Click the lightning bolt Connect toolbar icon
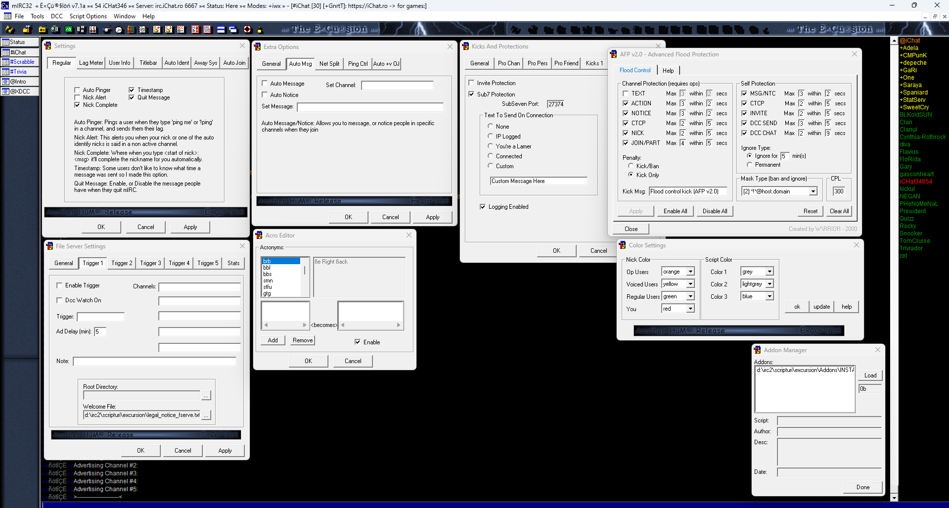Screen dimensions: 949x508 (9, 29)
